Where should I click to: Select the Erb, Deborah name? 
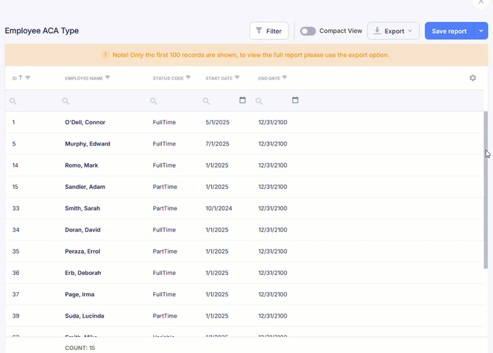pos(83,273)
